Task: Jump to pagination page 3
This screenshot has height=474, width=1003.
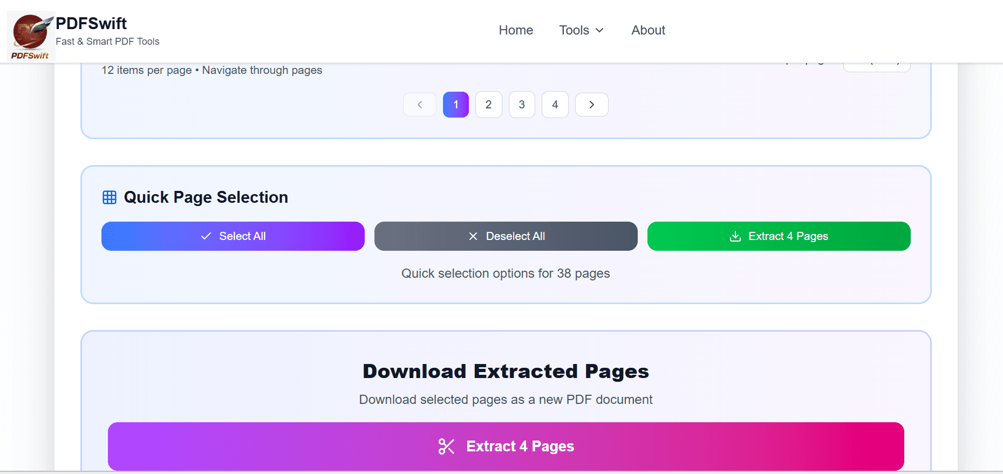Action: pyautogui.click(x=522, y=105)
